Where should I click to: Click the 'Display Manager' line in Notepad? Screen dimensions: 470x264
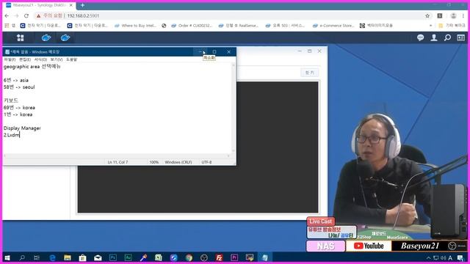(x=22, y=128)
